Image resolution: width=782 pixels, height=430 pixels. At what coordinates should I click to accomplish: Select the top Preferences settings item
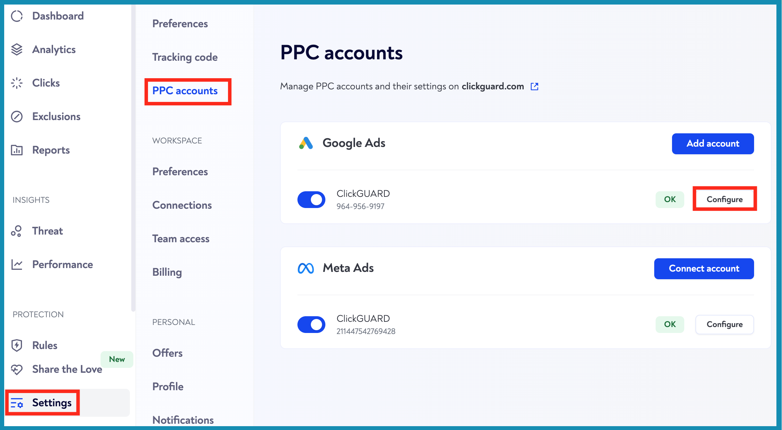tap(180, 24)
